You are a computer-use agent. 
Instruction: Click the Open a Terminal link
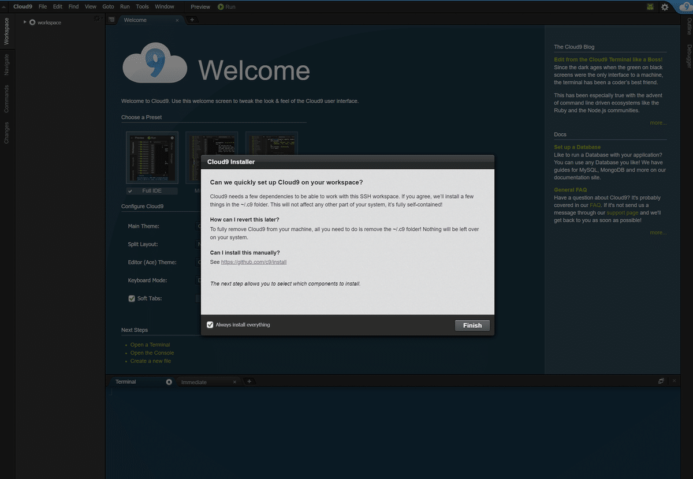pos(150,345)
